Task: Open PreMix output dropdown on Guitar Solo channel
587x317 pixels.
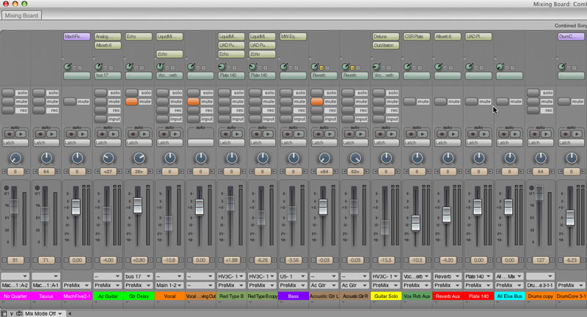Action: pos(386,285)
